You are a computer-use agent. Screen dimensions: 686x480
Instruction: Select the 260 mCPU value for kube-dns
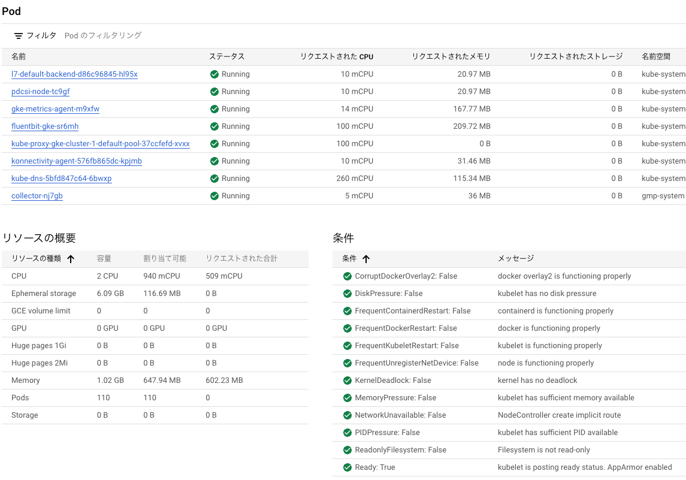click(x=355, y=179)
